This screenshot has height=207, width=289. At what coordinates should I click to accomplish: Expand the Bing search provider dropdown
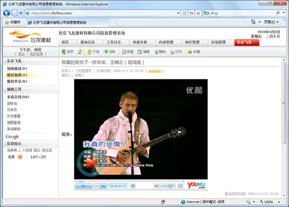pos(283,13)
